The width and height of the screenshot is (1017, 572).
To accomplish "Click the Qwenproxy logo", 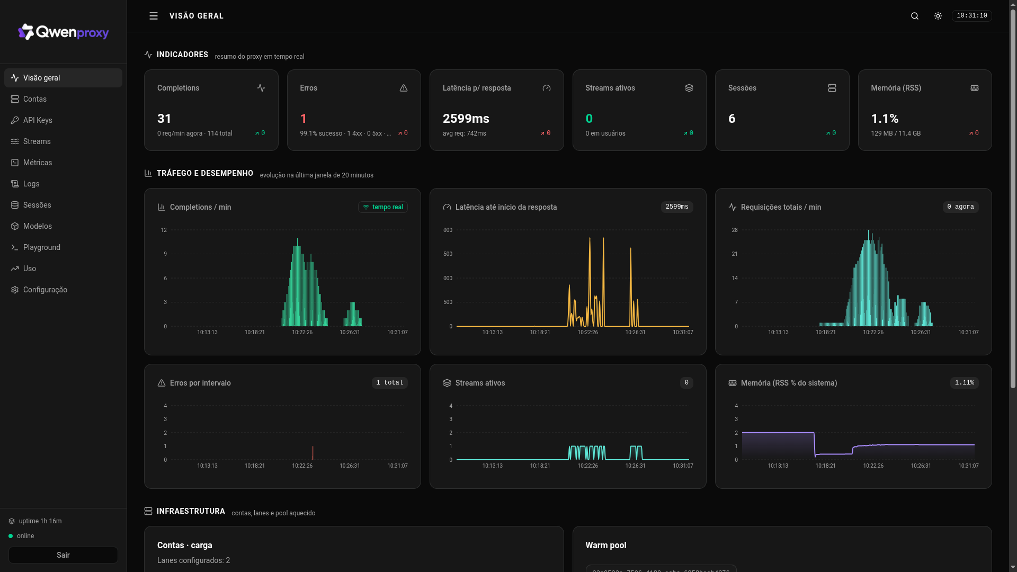I will pyautogui.click(x=64, y=32).
